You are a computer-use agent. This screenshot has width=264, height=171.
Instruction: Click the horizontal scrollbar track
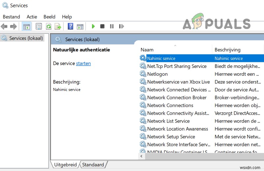204,156
